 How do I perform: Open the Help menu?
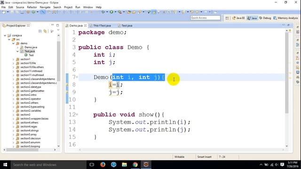click(x=99, y=8)
